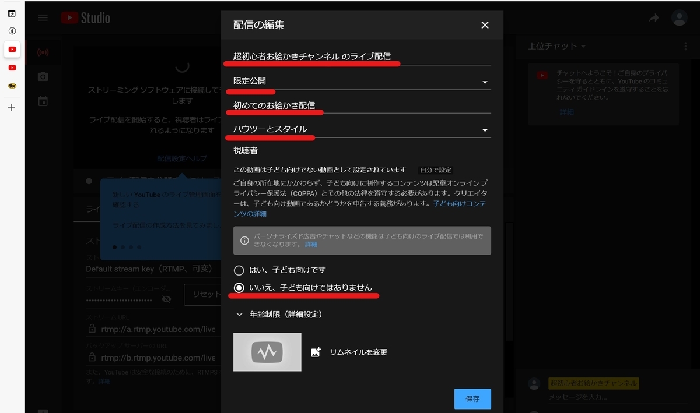Open 詳細 link in gray notice box
This screenshot has width=700, height=413.
[311, 245]
